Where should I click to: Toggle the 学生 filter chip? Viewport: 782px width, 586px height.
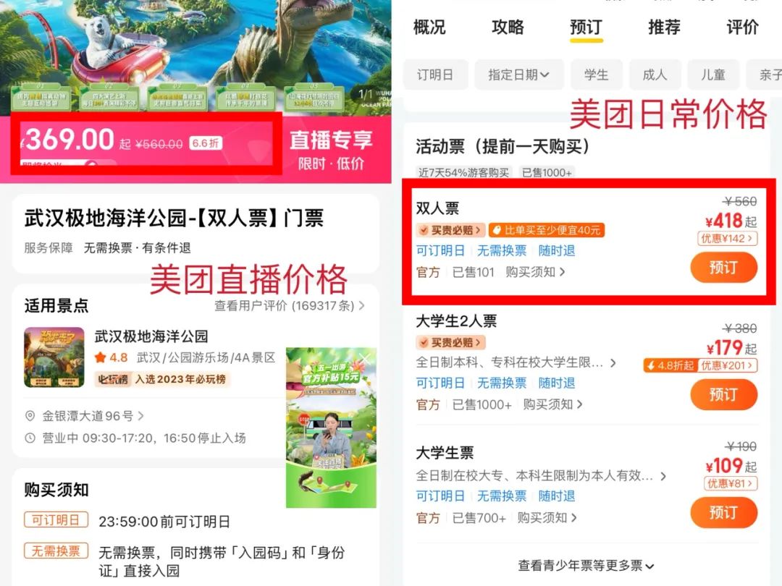[597, 75]
